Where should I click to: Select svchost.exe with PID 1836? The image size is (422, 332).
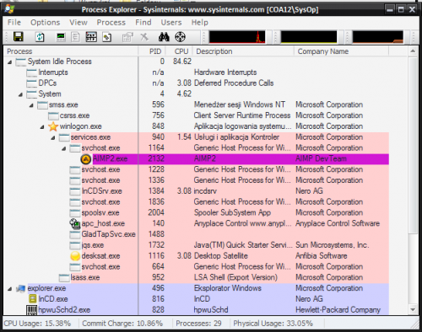[x=197, y=202]
